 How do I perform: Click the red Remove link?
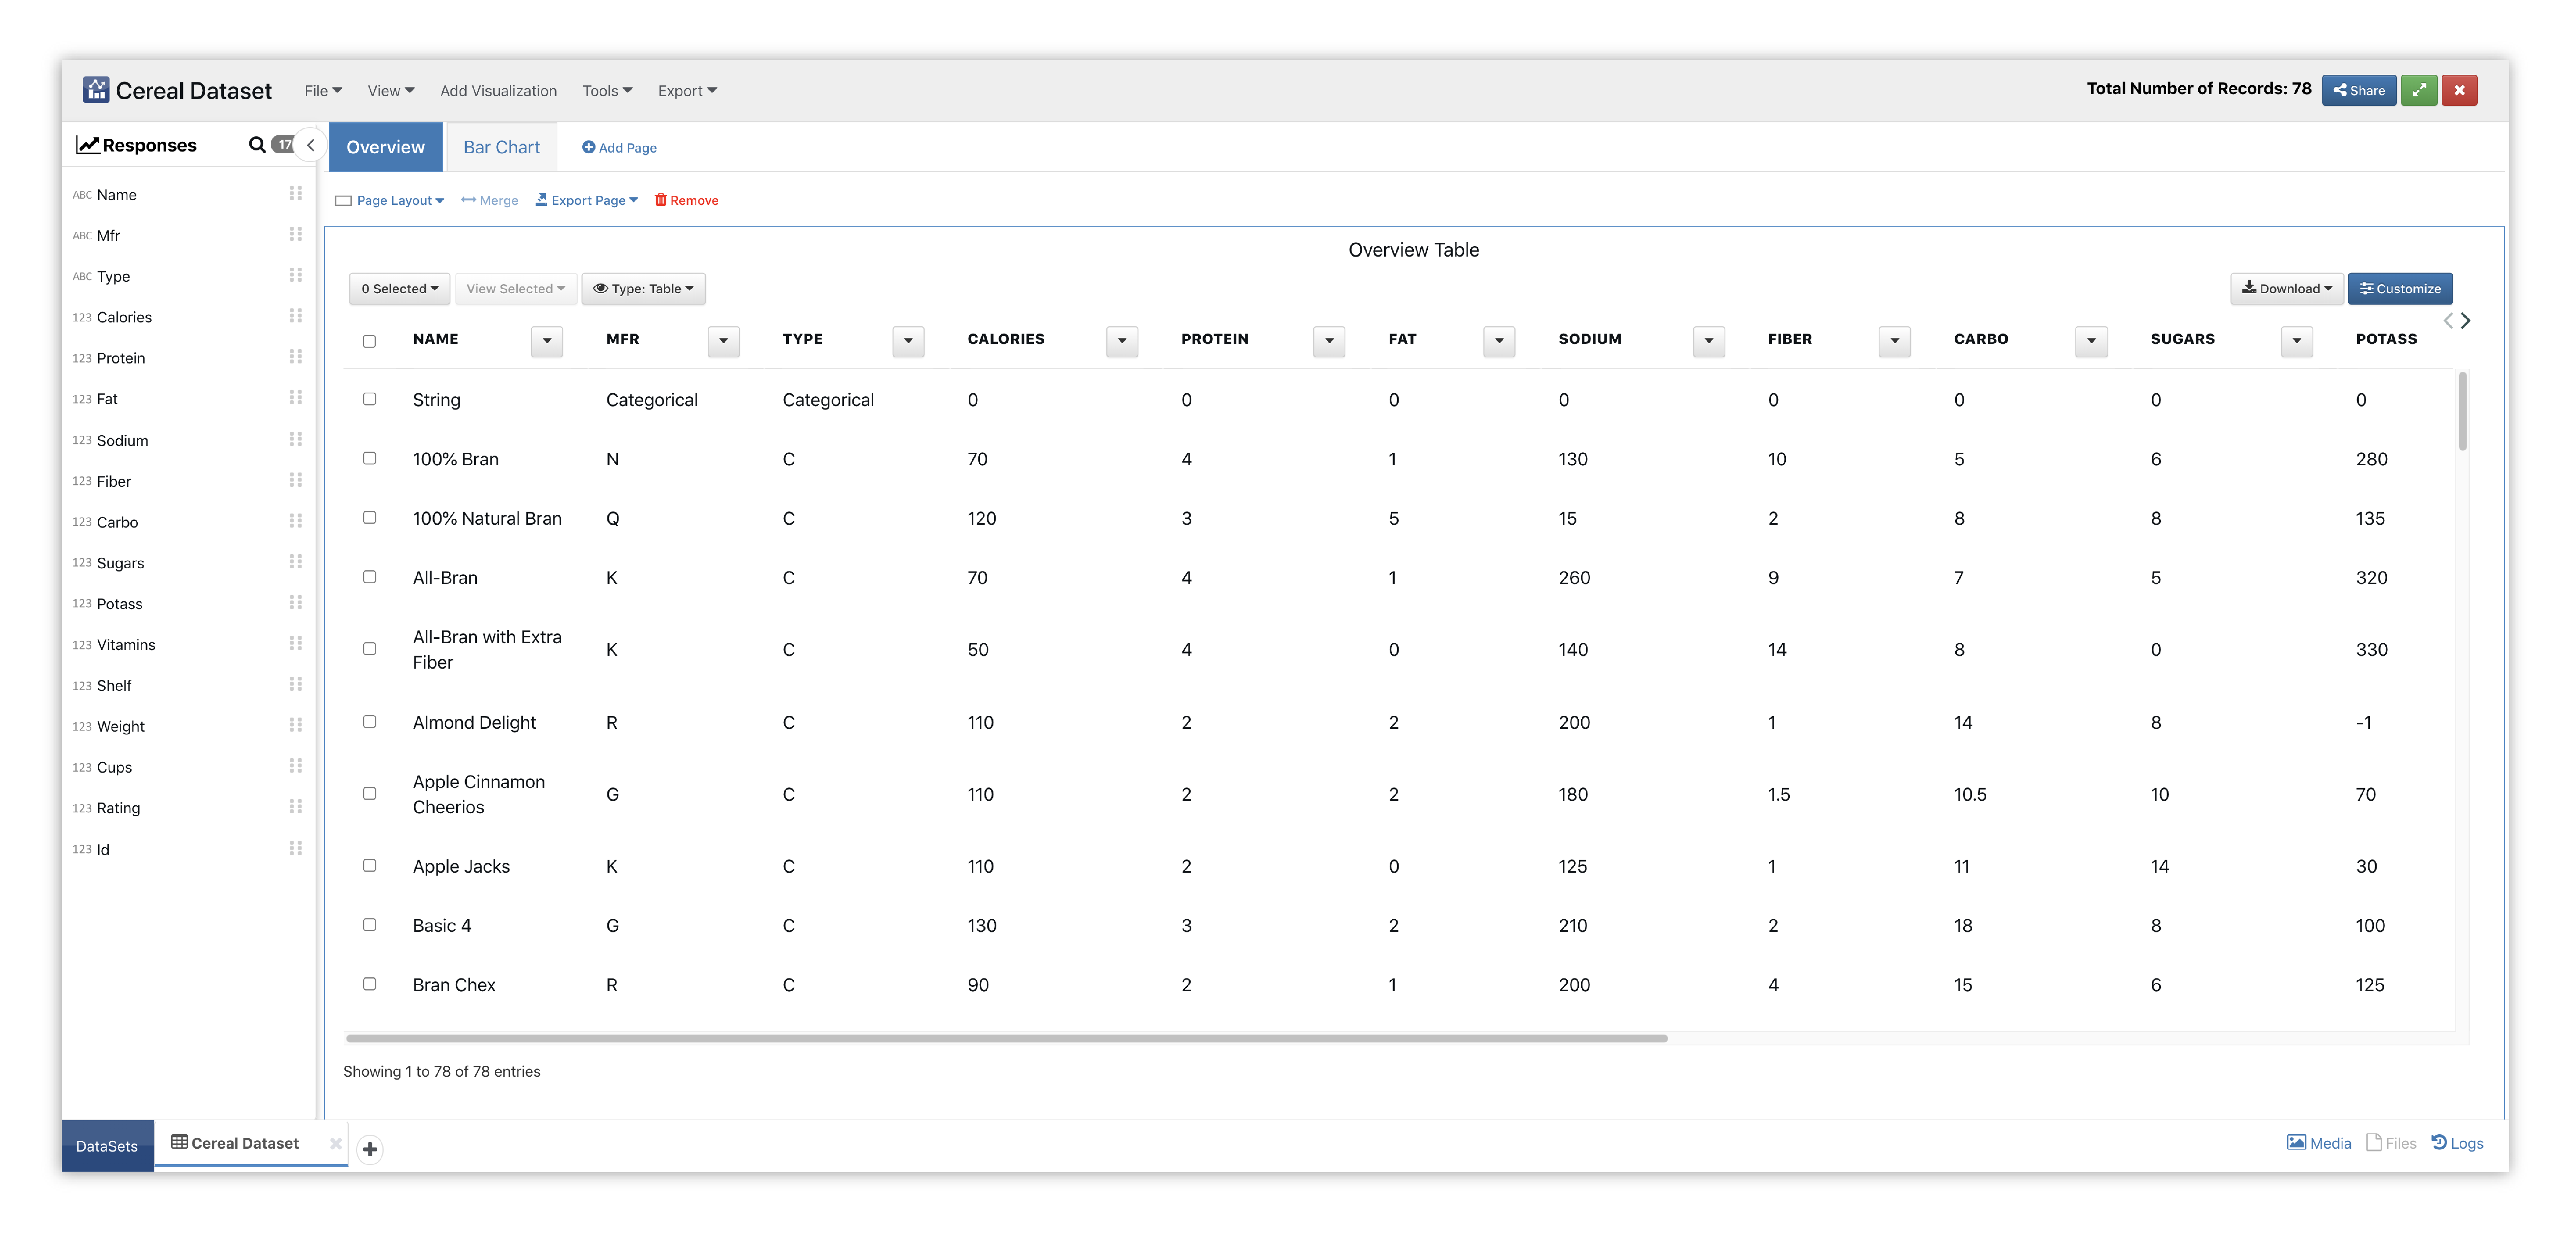coord(687,200)
